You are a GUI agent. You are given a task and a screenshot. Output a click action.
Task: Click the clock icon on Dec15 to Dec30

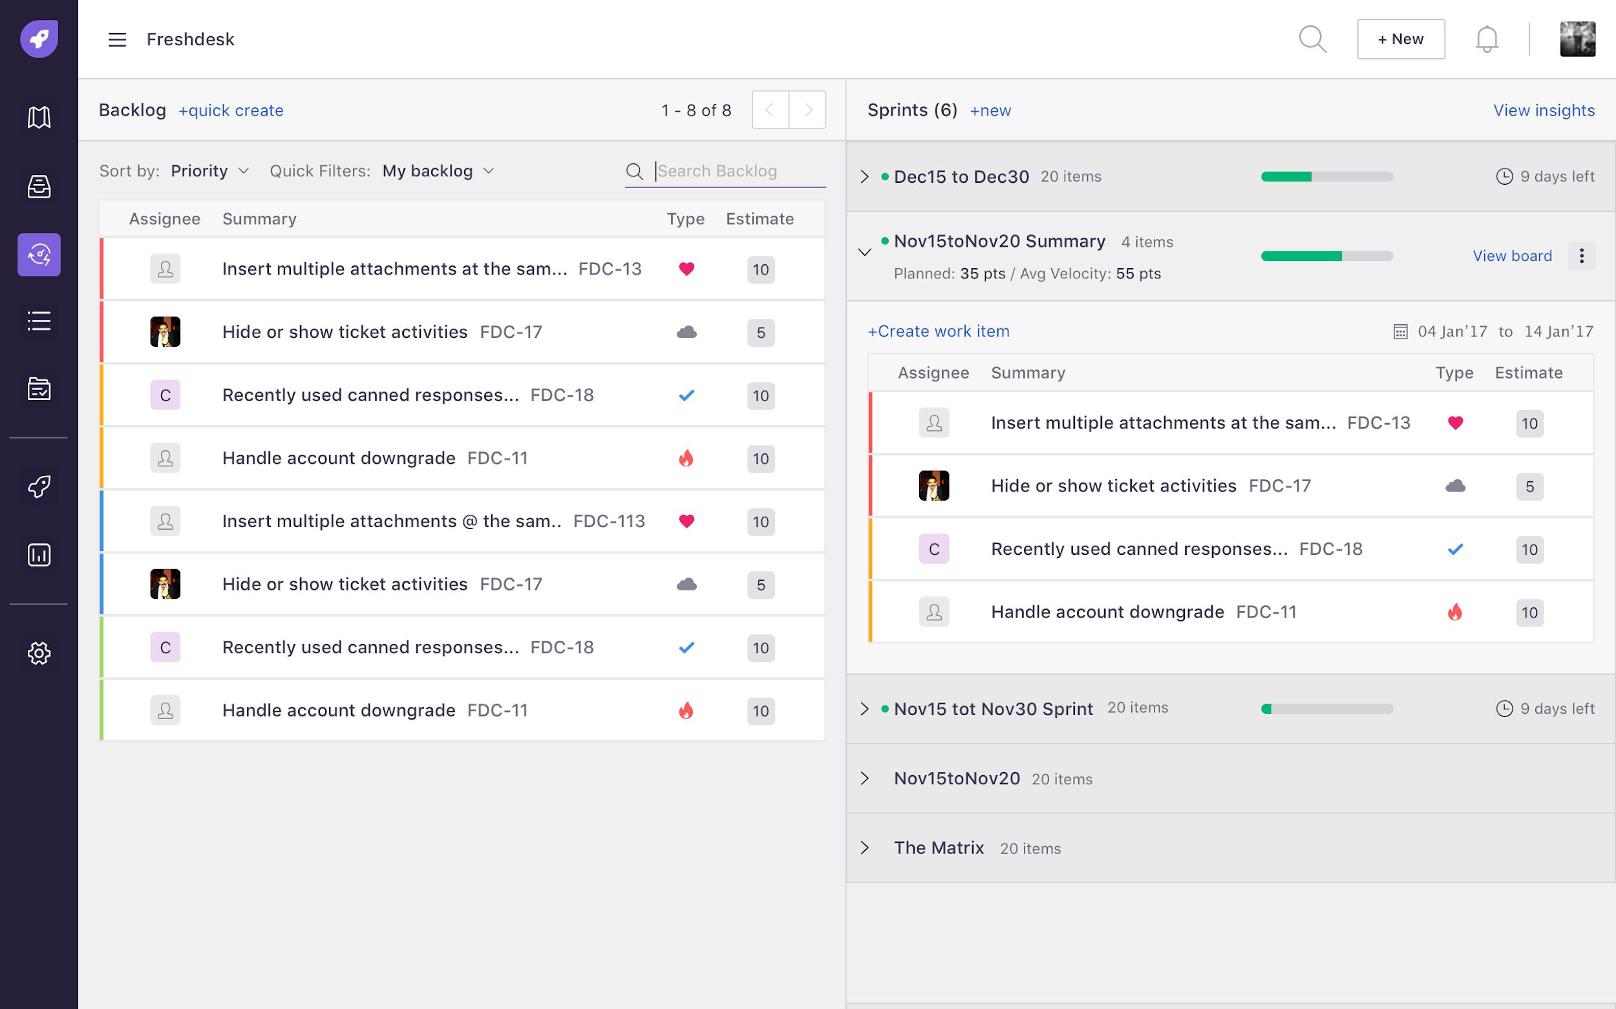click(x=1504, y=176)
